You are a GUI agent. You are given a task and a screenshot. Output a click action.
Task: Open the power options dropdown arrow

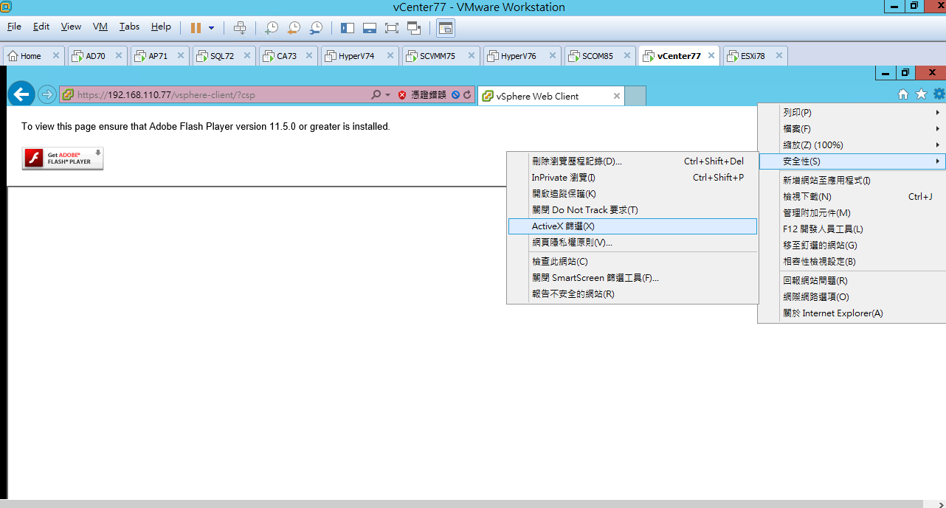tap(212, 28)
